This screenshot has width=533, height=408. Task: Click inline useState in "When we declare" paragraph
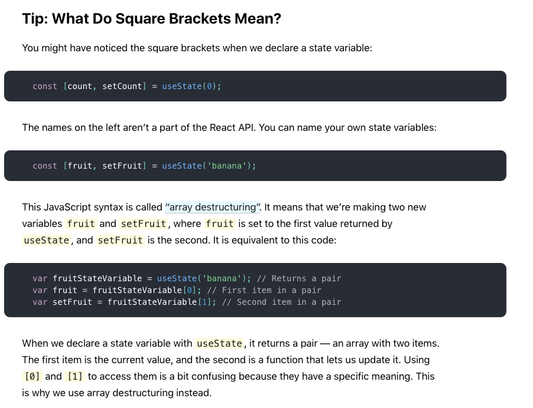[219, 344]
